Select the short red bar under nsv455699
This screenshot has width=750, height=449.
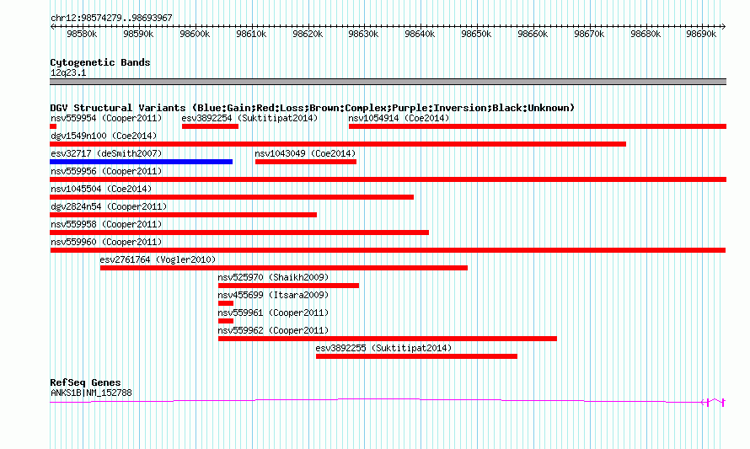coord(226,303)
